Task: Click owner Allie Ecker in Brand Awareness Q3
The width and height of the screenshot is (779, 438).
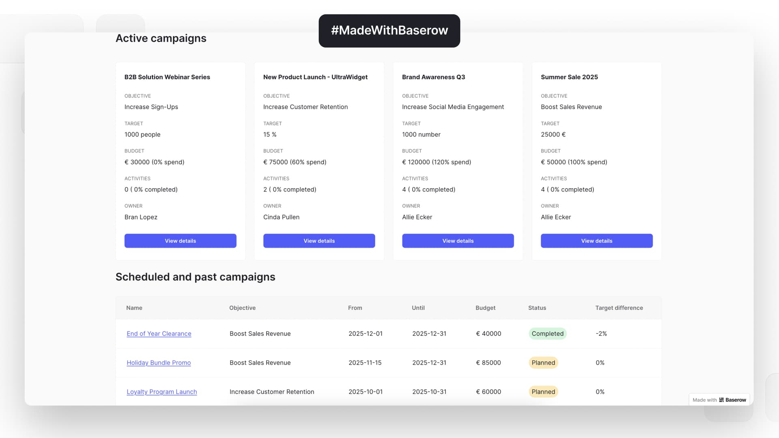Action: (x=417, y=217)
